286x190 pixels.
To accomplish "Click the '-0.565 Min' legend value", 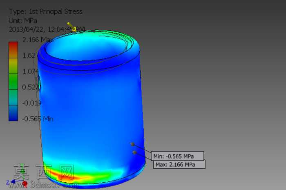I will pos(38,119).
